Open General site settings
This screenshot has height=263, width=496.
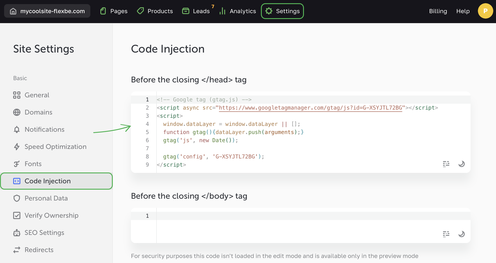pos(37,95)
